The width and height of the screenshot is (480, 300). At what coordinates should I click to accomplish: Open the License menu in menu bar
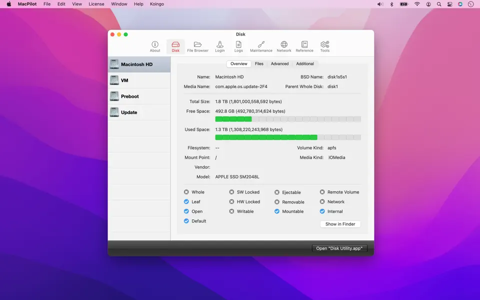[96, 4]
